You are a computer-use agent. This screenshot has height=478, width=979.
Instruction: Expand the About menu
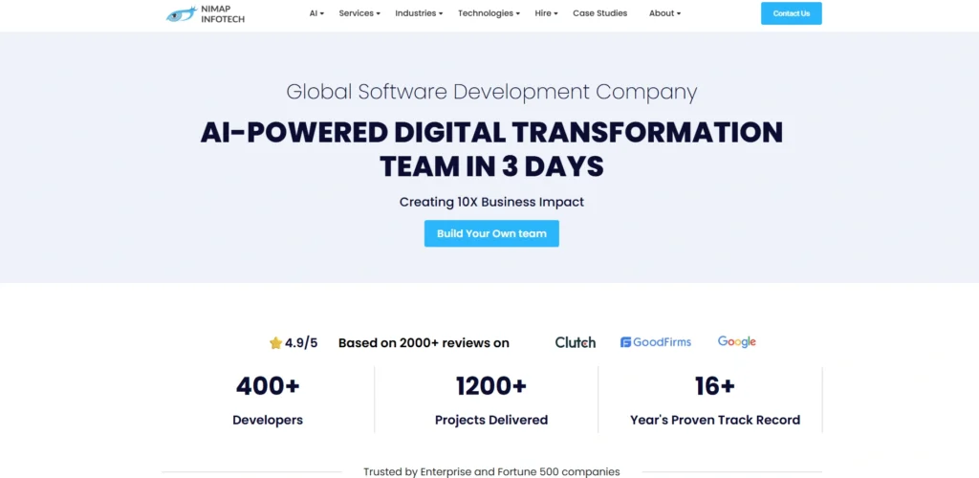coord(665,13)
